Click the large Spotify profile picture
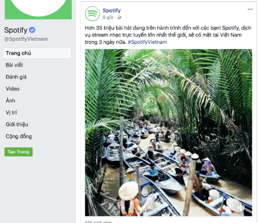Screen dimensions: 258x223 [38, 9]
